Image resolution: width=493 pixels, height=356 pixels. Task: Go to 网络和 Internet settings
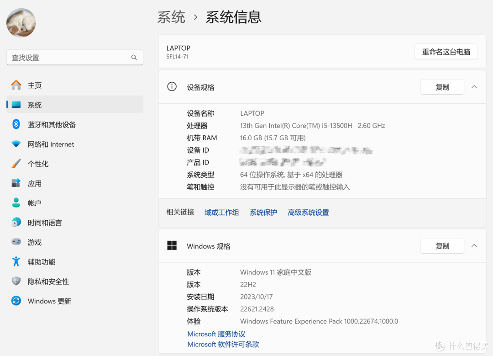coord(75,144)
